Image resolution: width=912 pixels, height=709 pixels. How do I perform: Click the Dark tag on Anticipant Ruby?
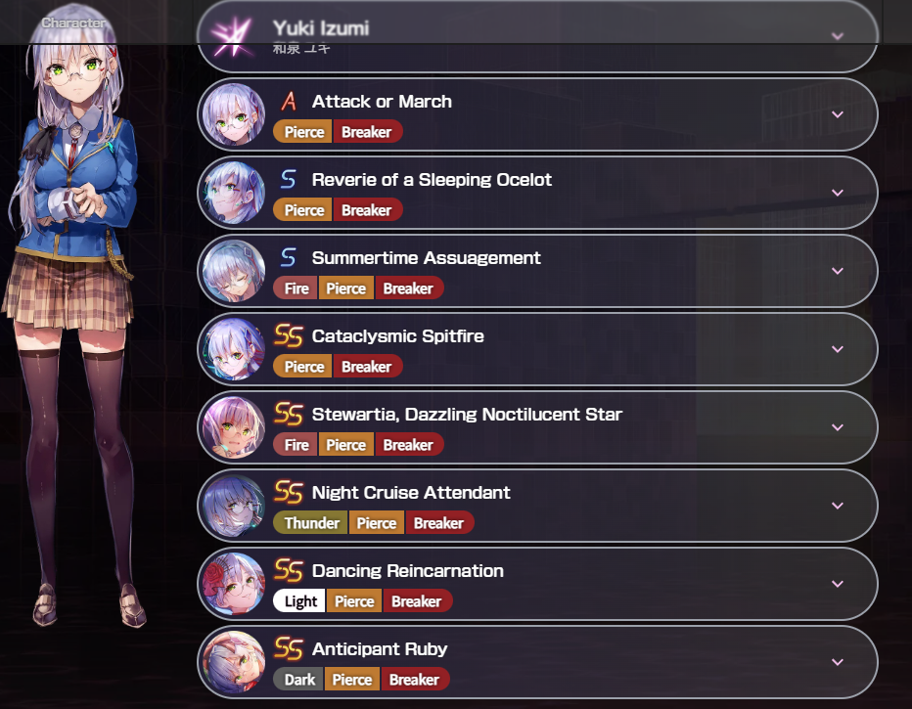(x=298, y=680)
